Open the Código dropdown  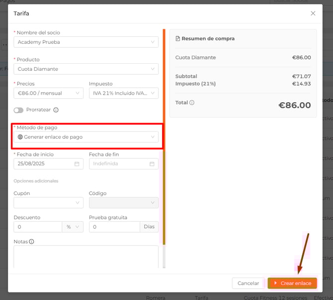click(123, 203)
